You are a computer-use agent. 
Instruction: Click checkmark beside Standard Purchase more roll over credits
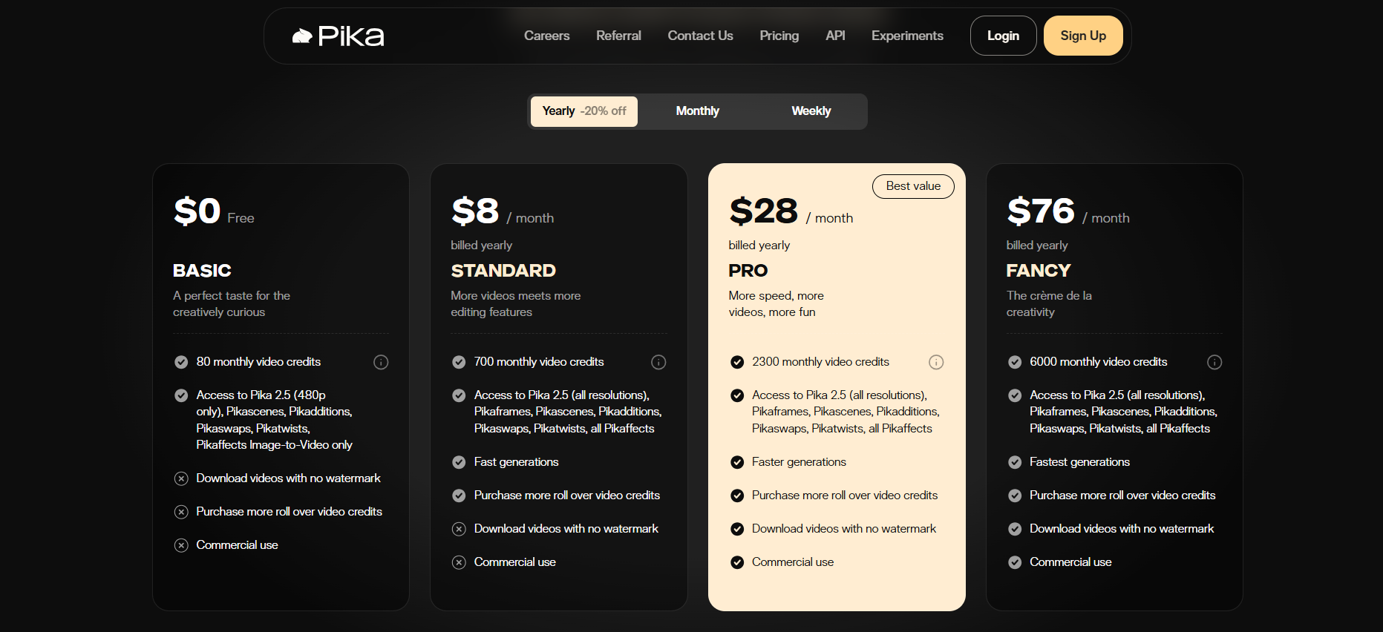coord(459,496)
